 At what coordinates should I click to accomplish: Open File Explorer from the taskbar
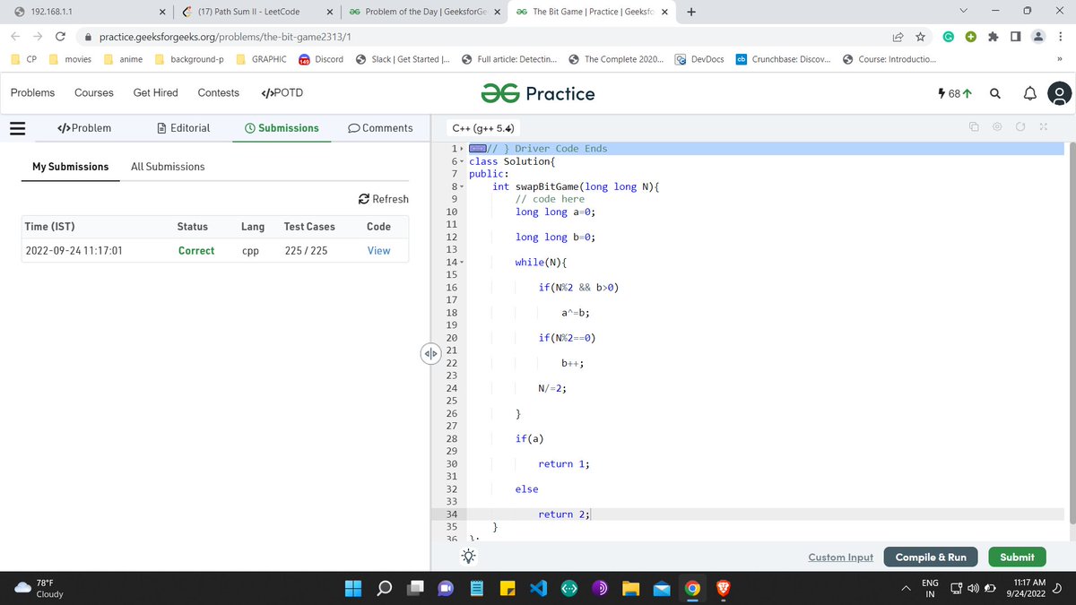pyautogui.click(x=630, y=589)
